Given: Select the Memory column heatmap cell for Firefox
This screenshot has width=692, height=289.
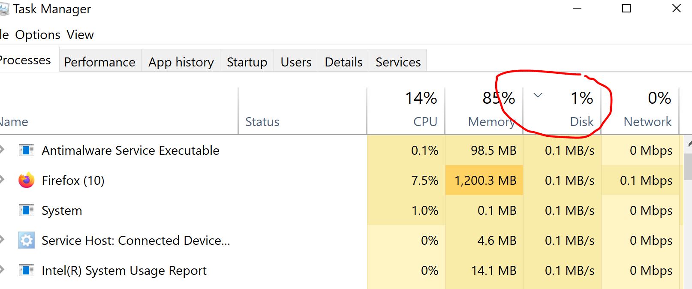Looking at the screenshot, I should pyautogui.click(x=484, y=181).
